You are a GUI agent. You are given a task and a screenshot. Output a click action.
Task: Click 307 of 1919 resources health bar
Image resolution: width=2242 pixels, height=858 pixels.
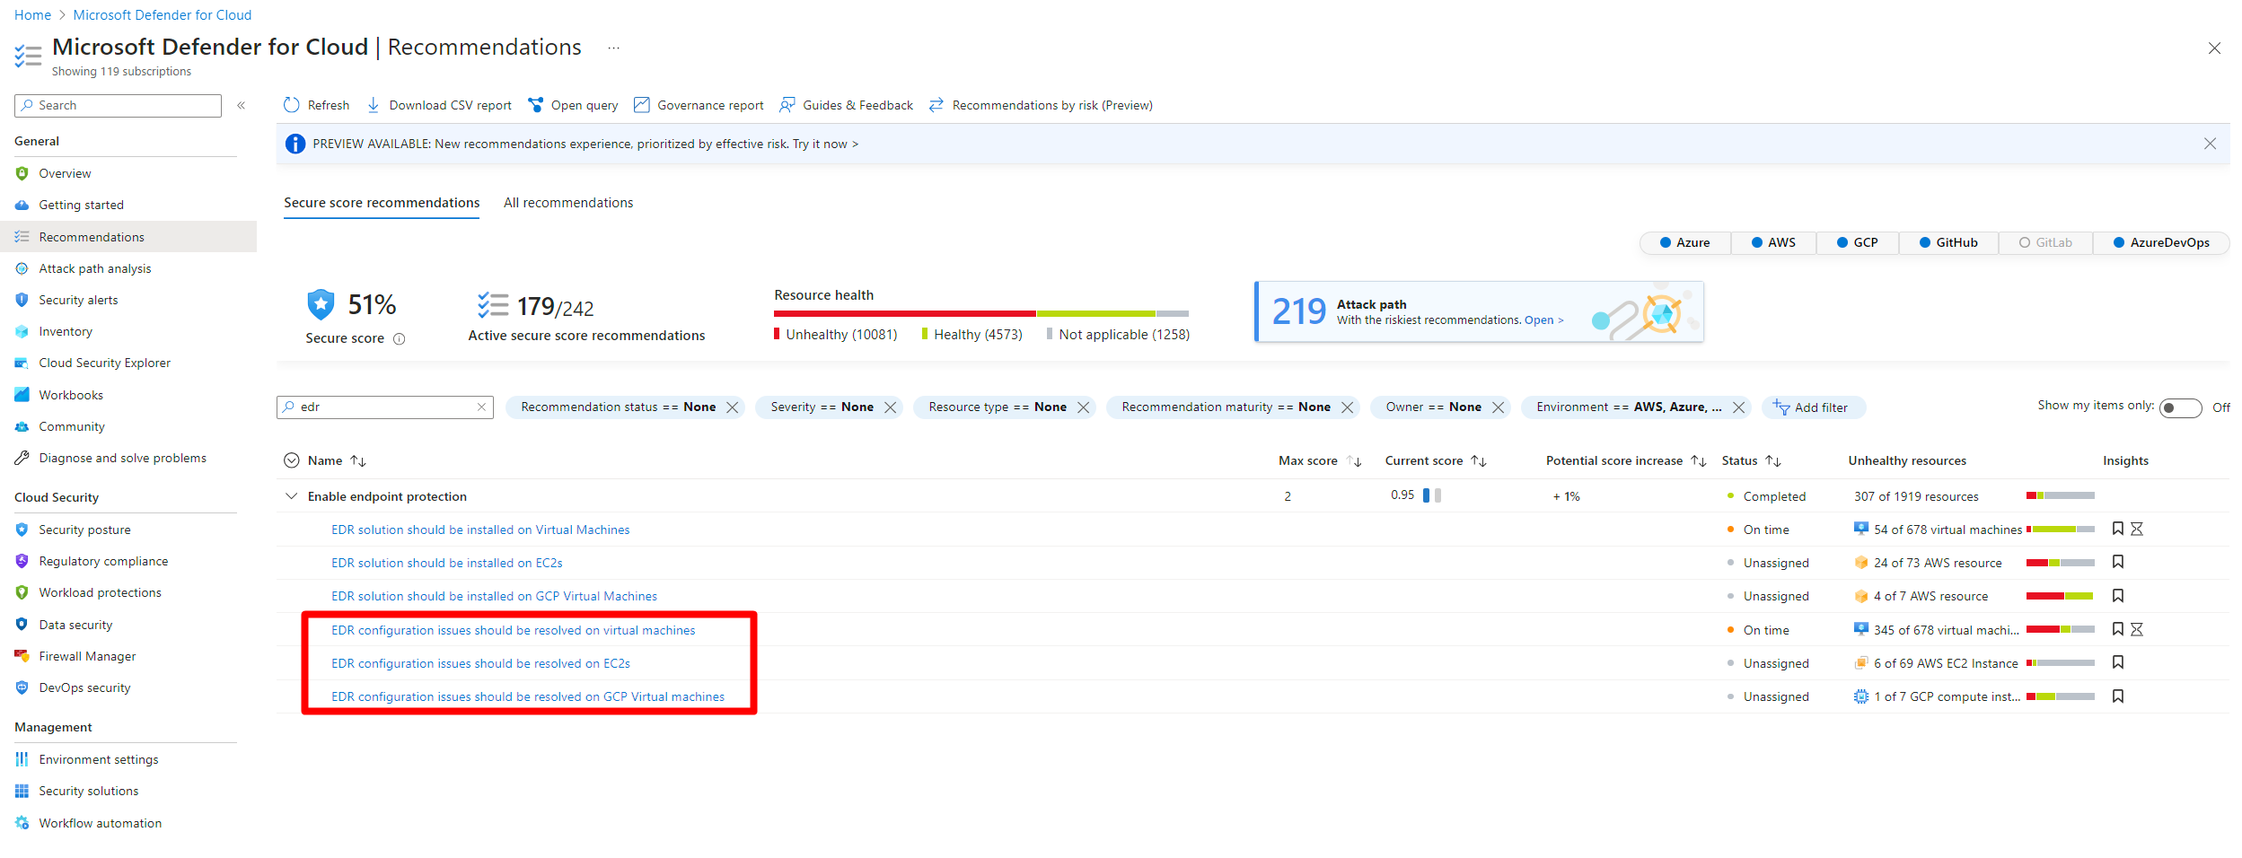tap(2061, 495)
